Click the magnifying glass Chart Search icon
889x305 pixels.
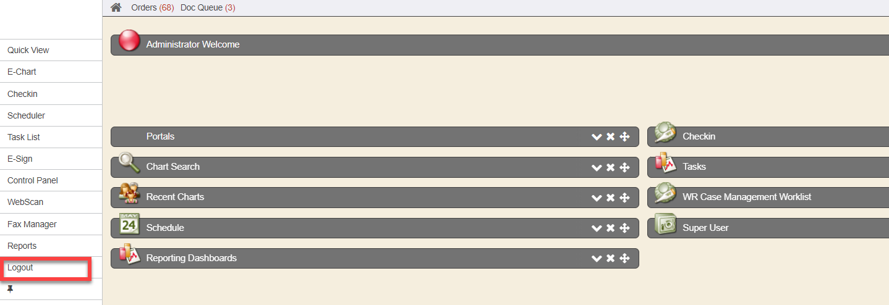129,163
